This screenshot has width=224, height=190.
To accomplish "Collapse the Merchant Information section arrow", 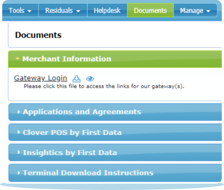I will pyautogui.click(x=17, y=59).
